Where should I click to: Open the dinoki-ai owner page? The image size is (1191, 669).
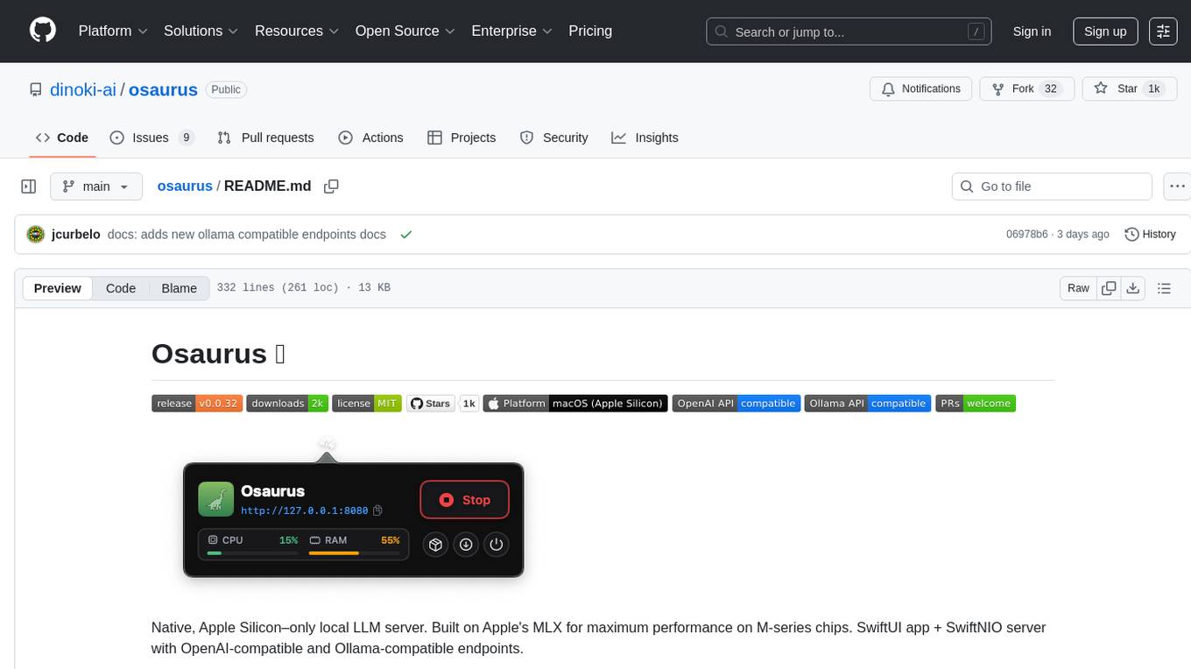pos(83,89)
